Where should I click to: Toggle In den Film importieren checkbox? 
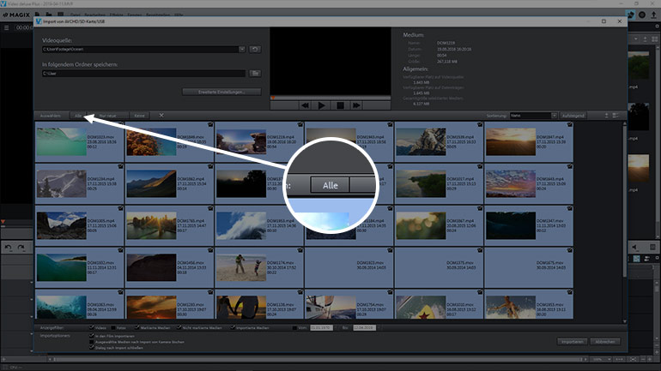(x=92, y=336)
